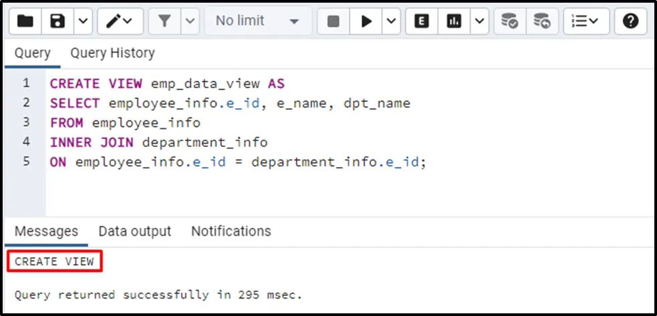This screenshot has height=316, width=657.
Task: Open the Data output tab
Action: pyautogui.click(x=134, y=231)
